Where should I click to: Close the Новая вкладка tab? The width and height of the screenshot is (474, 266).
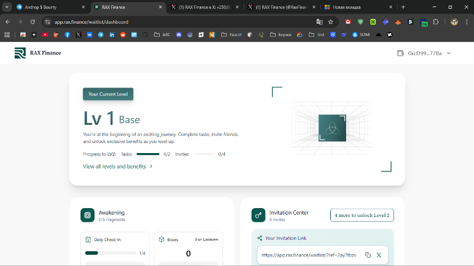(x=391, y=7)
